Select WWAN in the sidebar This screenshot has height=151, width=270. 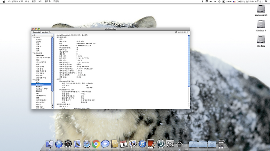pos(39,42)
